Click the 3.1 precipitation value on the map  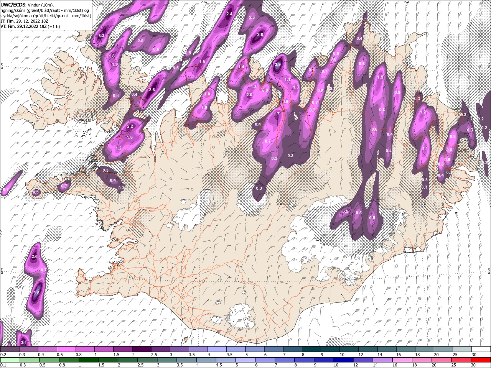pyautogui.click(x=24, y=342)
